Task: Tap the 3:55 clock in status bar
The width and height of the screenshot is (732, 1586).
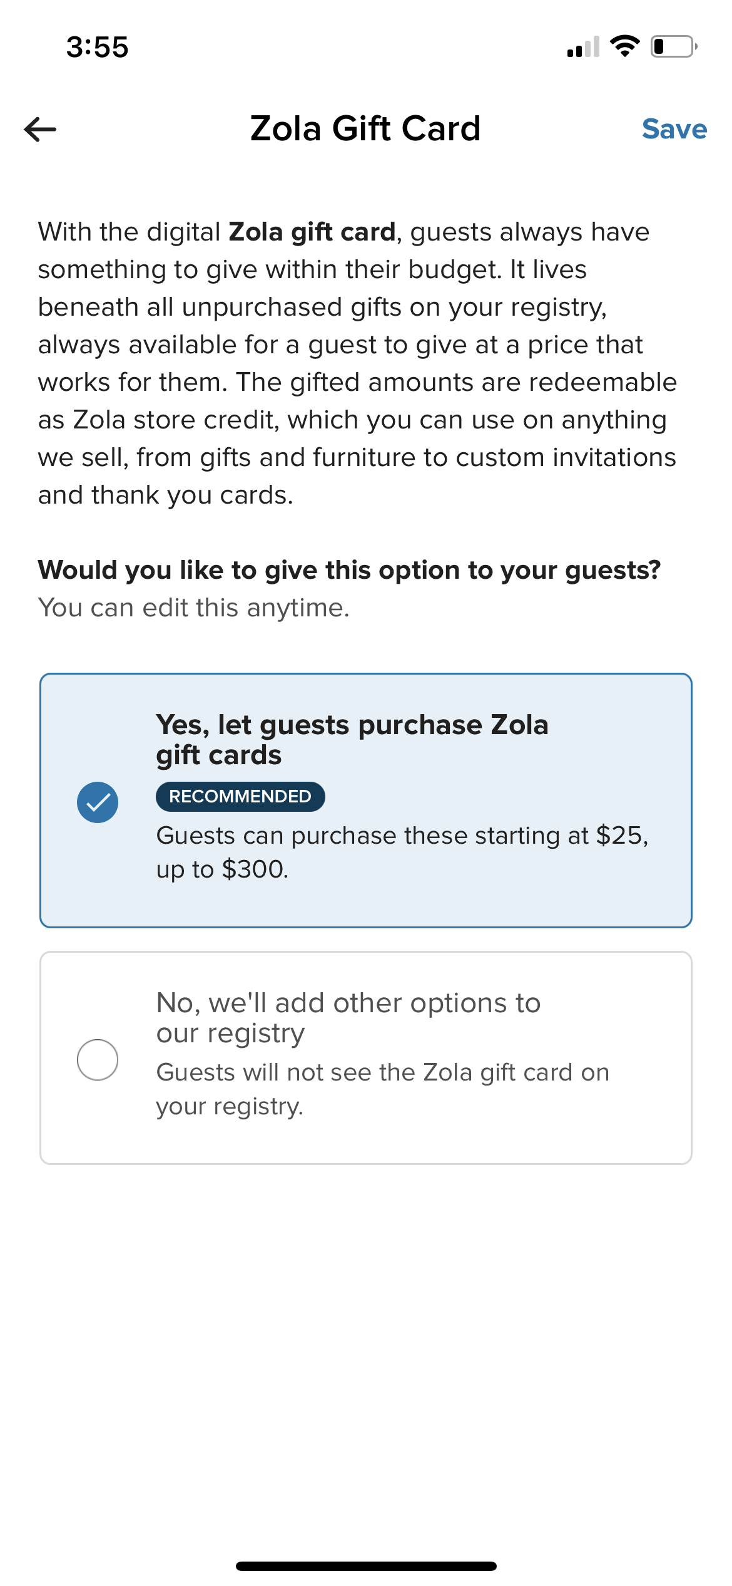Action: tap(98, 48)
